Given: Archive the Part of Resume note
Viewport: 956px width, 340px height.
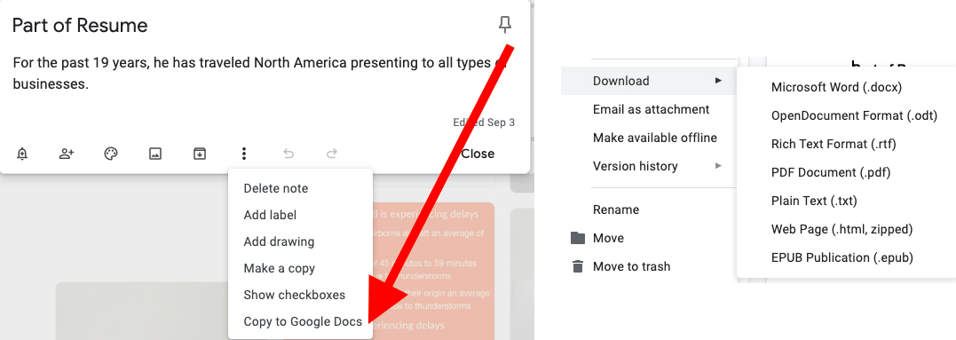Looking at the screenshot, I should [x=200, y=154].
